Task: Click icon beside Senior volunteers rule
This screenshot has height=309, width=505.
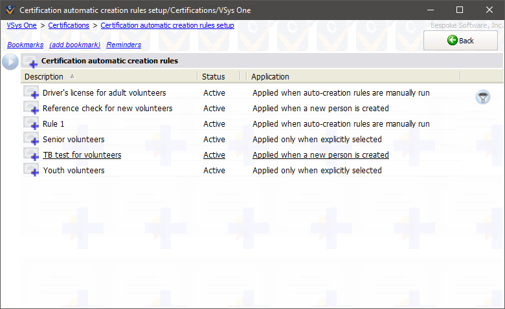Action: click(31, 140)
